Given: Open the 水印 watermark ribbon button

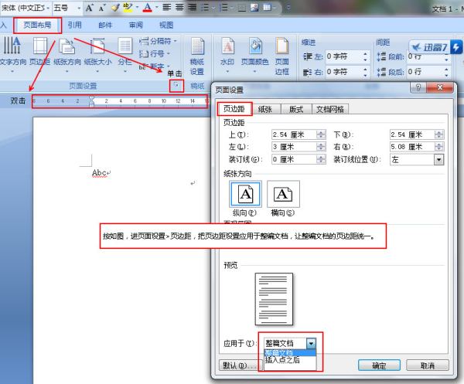Looking at the screenshot, I should pos(227,55).
